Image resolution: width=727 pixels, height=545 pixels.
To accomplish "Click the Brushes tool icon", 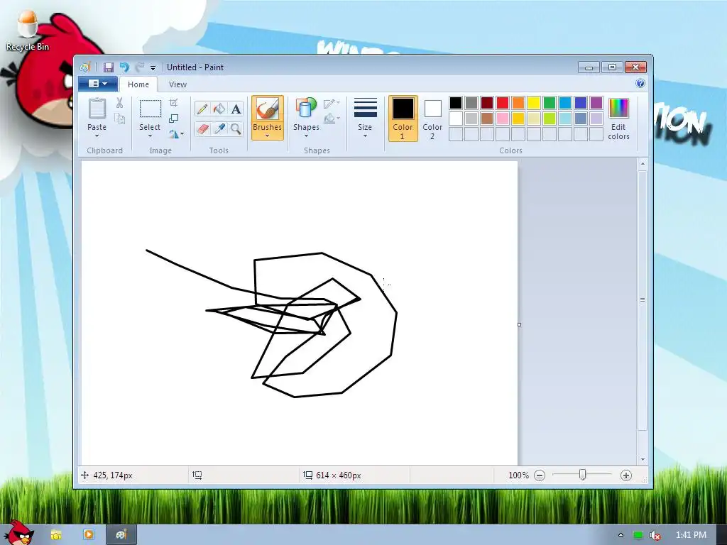I will [x=268, y=109].
